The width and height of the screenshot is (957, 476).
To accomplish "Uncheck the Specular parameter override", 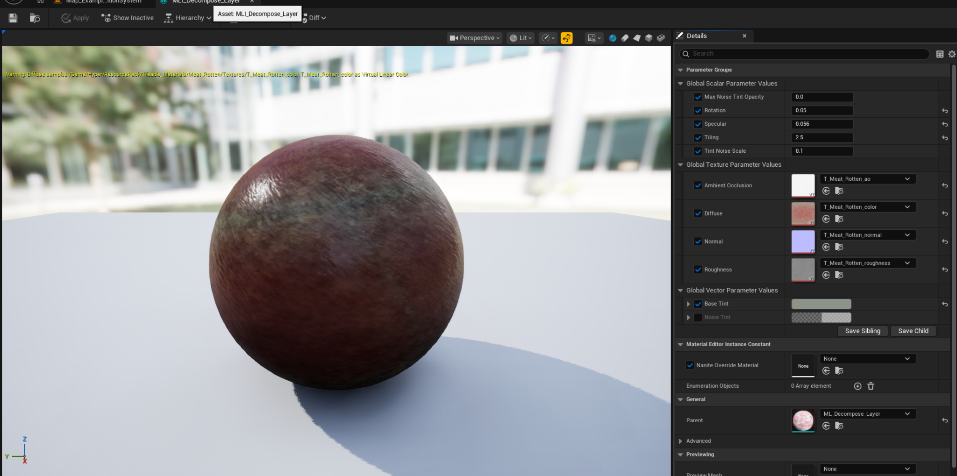I will pos(698,124).
